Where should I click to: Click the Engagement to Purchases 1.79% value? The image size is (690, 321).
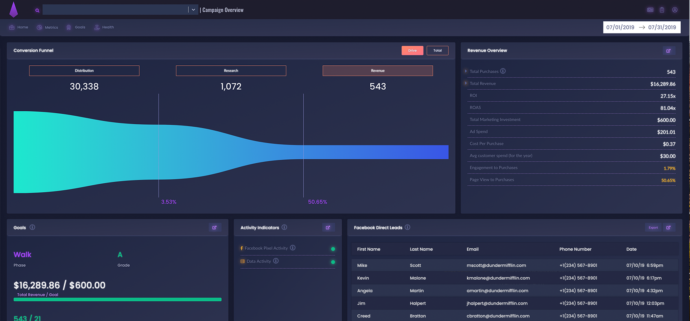(670, 168)
